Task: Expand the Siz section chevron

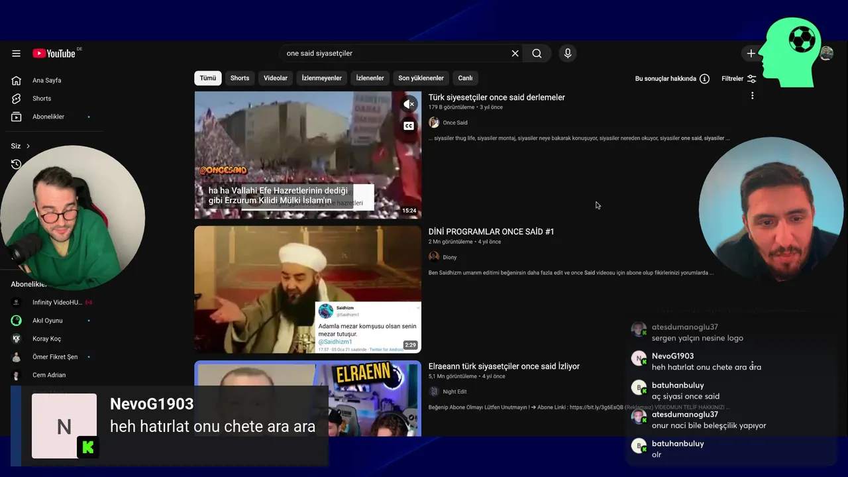Action: [x=28, y=146]
